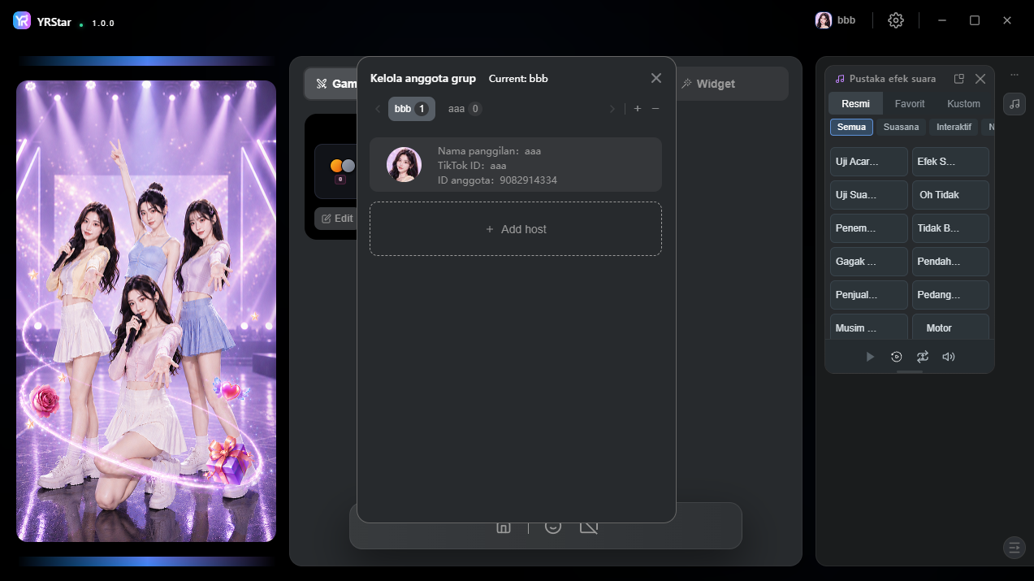Play the Oh Tidak sound effect
Image resolution: width=1034 pixels, height=581 pixels.
click(x=950, y=195)
